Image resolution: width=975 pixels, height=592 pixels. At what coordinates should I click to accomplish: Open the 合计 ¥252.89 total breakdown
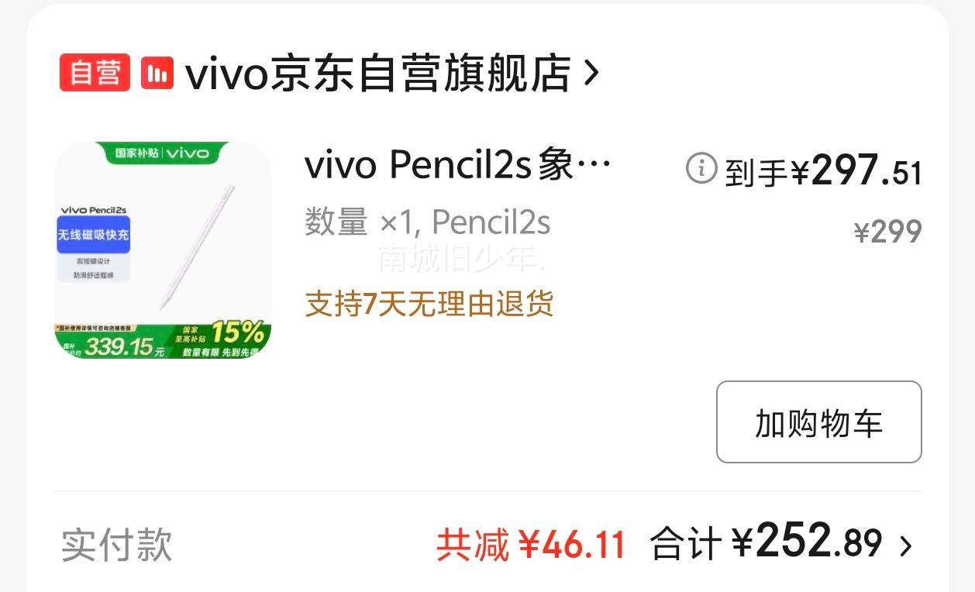pyautogui.click(x=766, y=542)
